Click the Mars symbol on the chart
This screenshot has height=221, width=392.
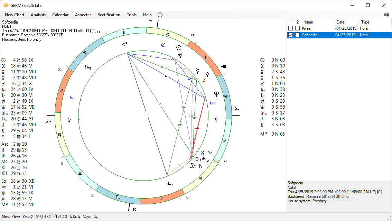[x=124, y=44]
